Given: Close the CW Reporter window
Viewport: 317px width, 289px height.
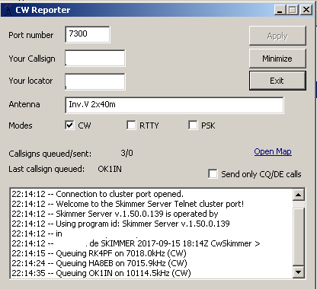Looking at the screenshot, I should (306, 10).
